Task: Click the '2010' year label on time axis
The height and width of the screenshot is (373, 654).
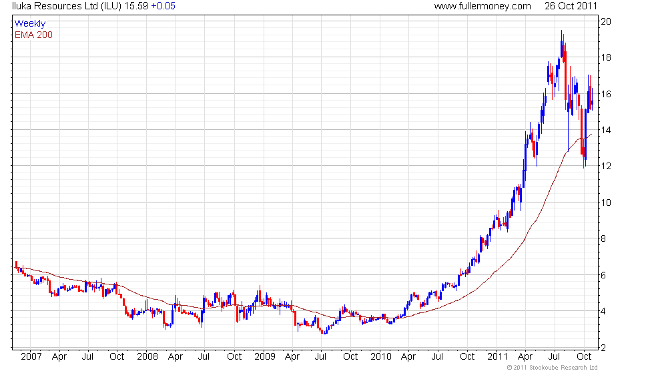Action: pos(381,357)
